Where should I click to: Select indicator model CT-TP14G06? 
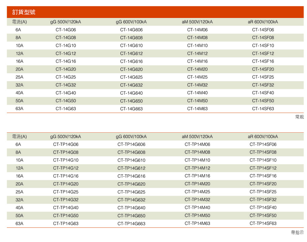66,145
